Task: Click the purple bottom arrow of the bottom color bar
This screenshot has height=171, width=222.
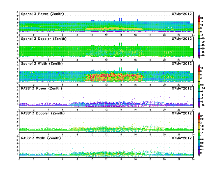Action: (x=199, y=155)
